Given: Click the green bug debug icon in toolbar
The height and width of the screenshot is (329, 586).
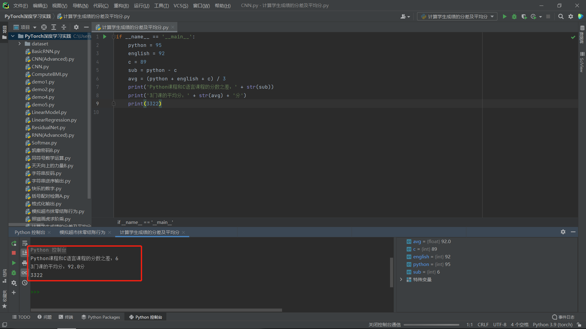Looking at the screenshot, I should click(x=514, y=17).
